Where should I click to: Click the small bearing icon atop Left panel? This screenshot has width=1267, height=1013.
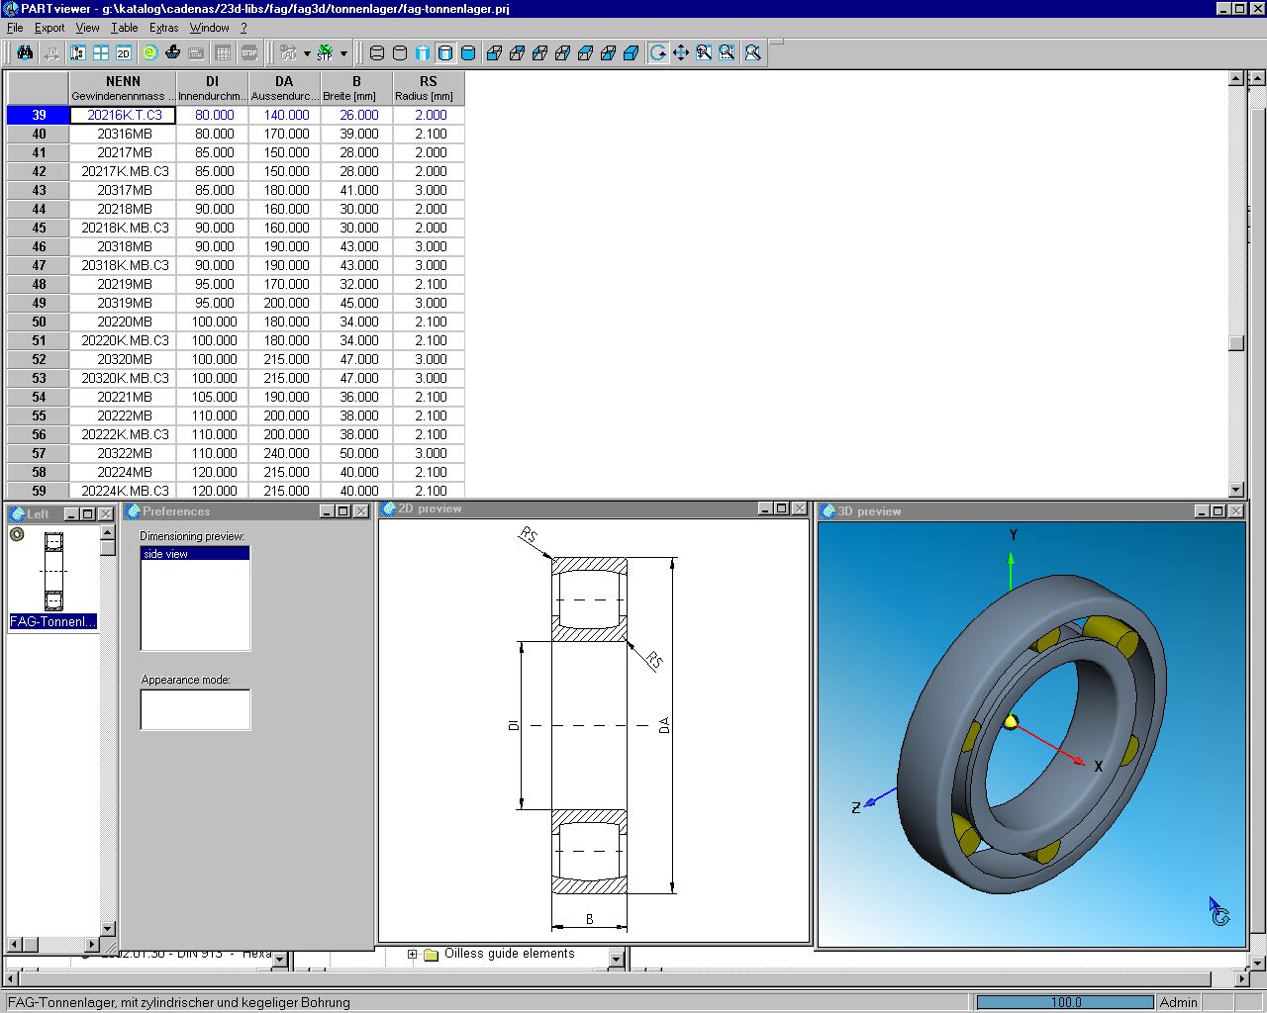[17, 535]
